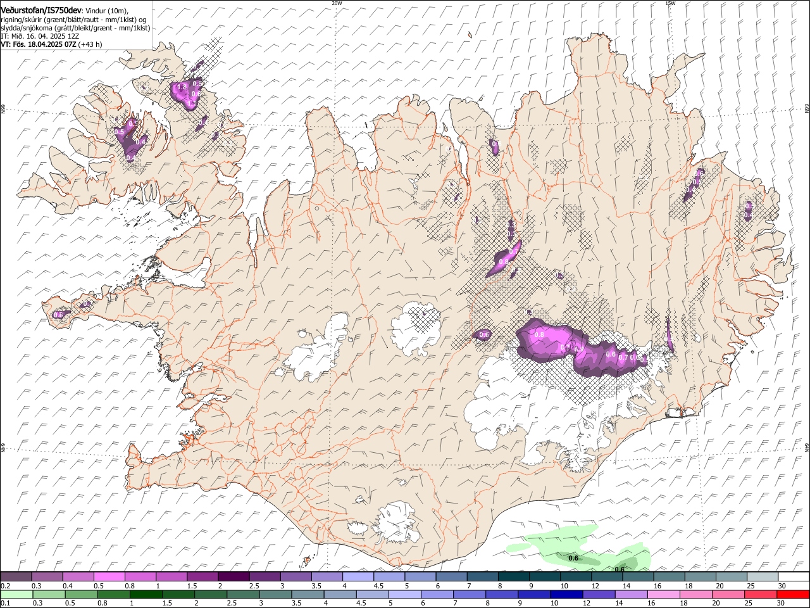
Task: Select darkest purple swatch between 2 and 2.5, upper scale
Action: point(234,577)
